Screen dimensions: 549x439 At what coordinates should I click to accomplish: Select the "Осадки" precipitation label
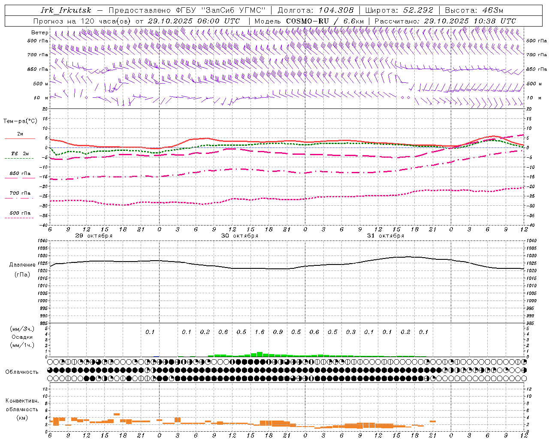(21, 337)
